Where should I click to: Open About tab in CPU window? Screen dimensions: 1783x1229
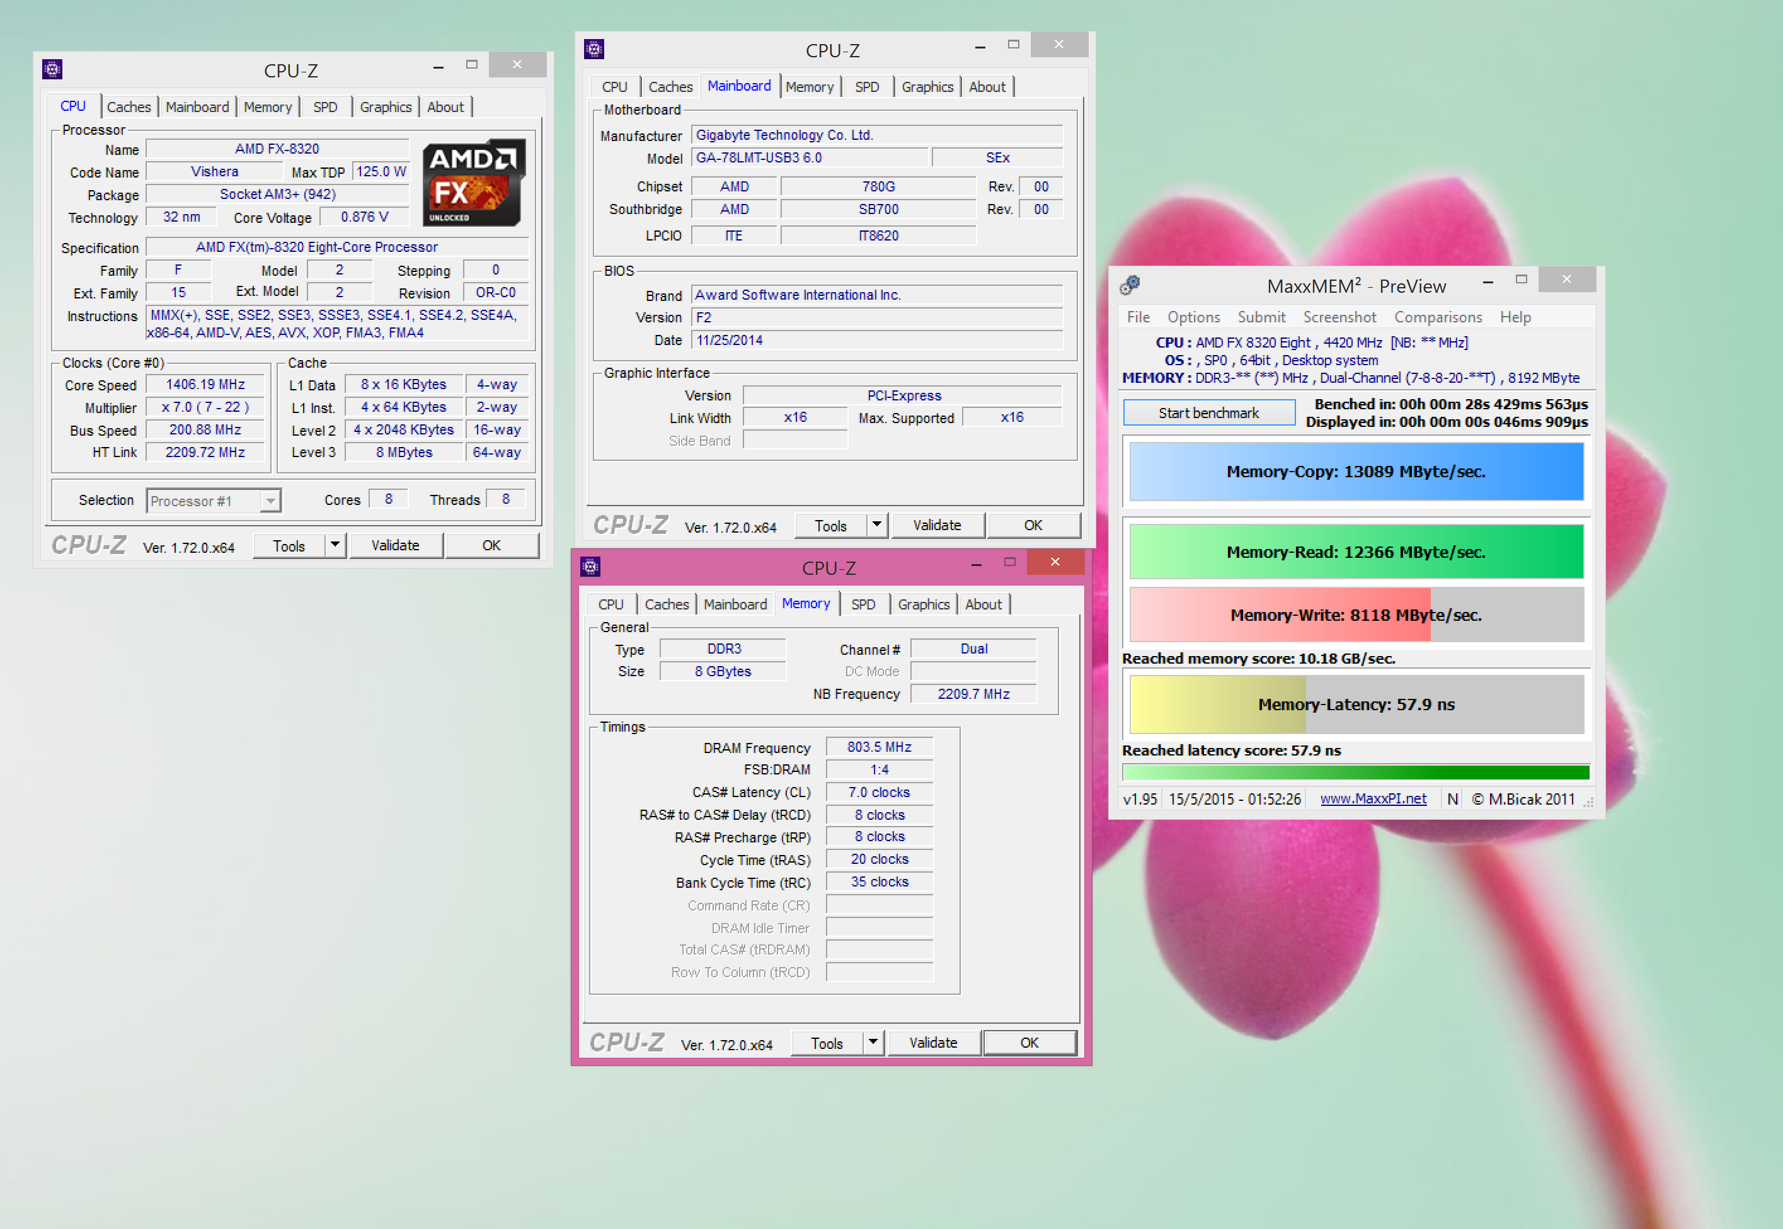pos(445,107)
